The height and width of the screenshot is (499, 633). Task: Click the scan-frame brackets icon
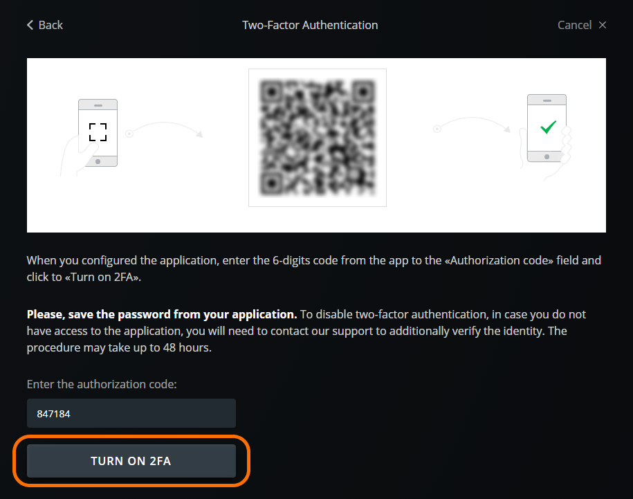coord(98,132)
